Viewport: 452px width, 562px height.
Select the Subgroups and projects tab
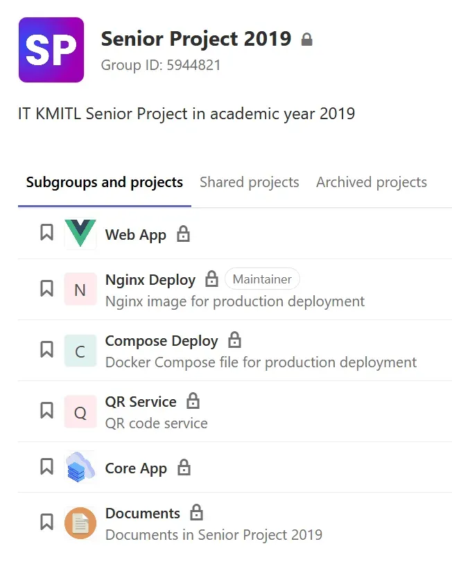click(104, 182)
